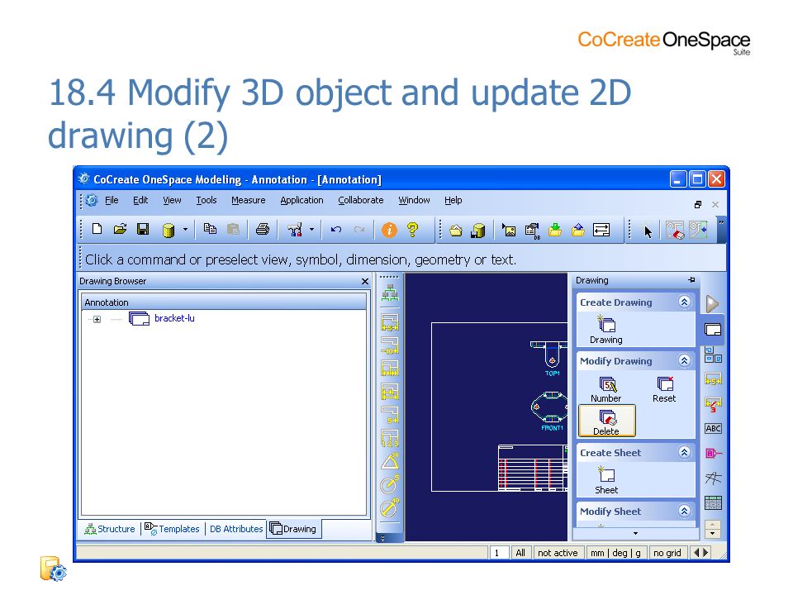
Task: Collapse the Create Sheet section
Action: [x=684, y=452]
